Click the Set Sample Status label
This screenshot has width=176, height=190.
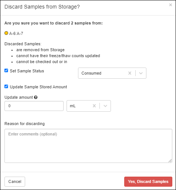point(27,71)
